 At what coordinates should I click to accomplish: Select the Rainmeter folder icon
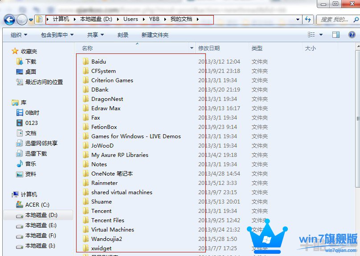[x=86, y=183]
